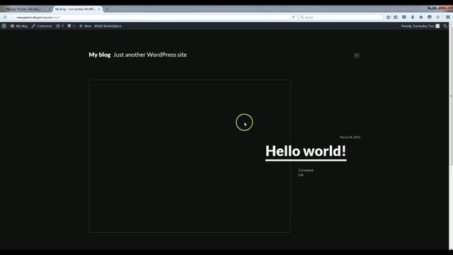The width and height of the screenshot is (453, 255).
Task: Click the 1 Comment link
Action: pos(306,170)
